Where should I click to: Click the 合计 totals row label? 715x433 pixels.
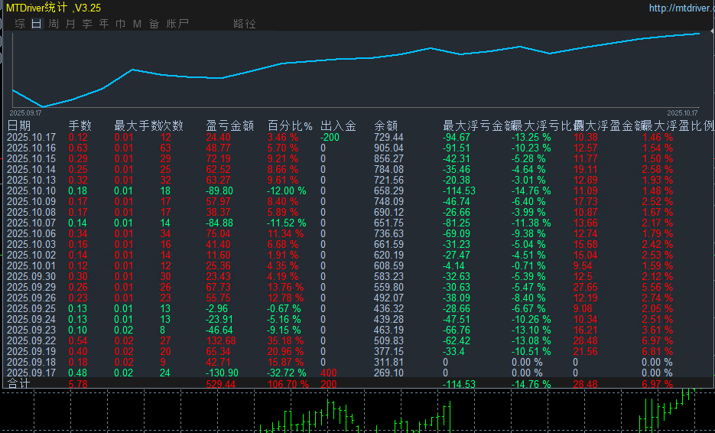point(18,384)
